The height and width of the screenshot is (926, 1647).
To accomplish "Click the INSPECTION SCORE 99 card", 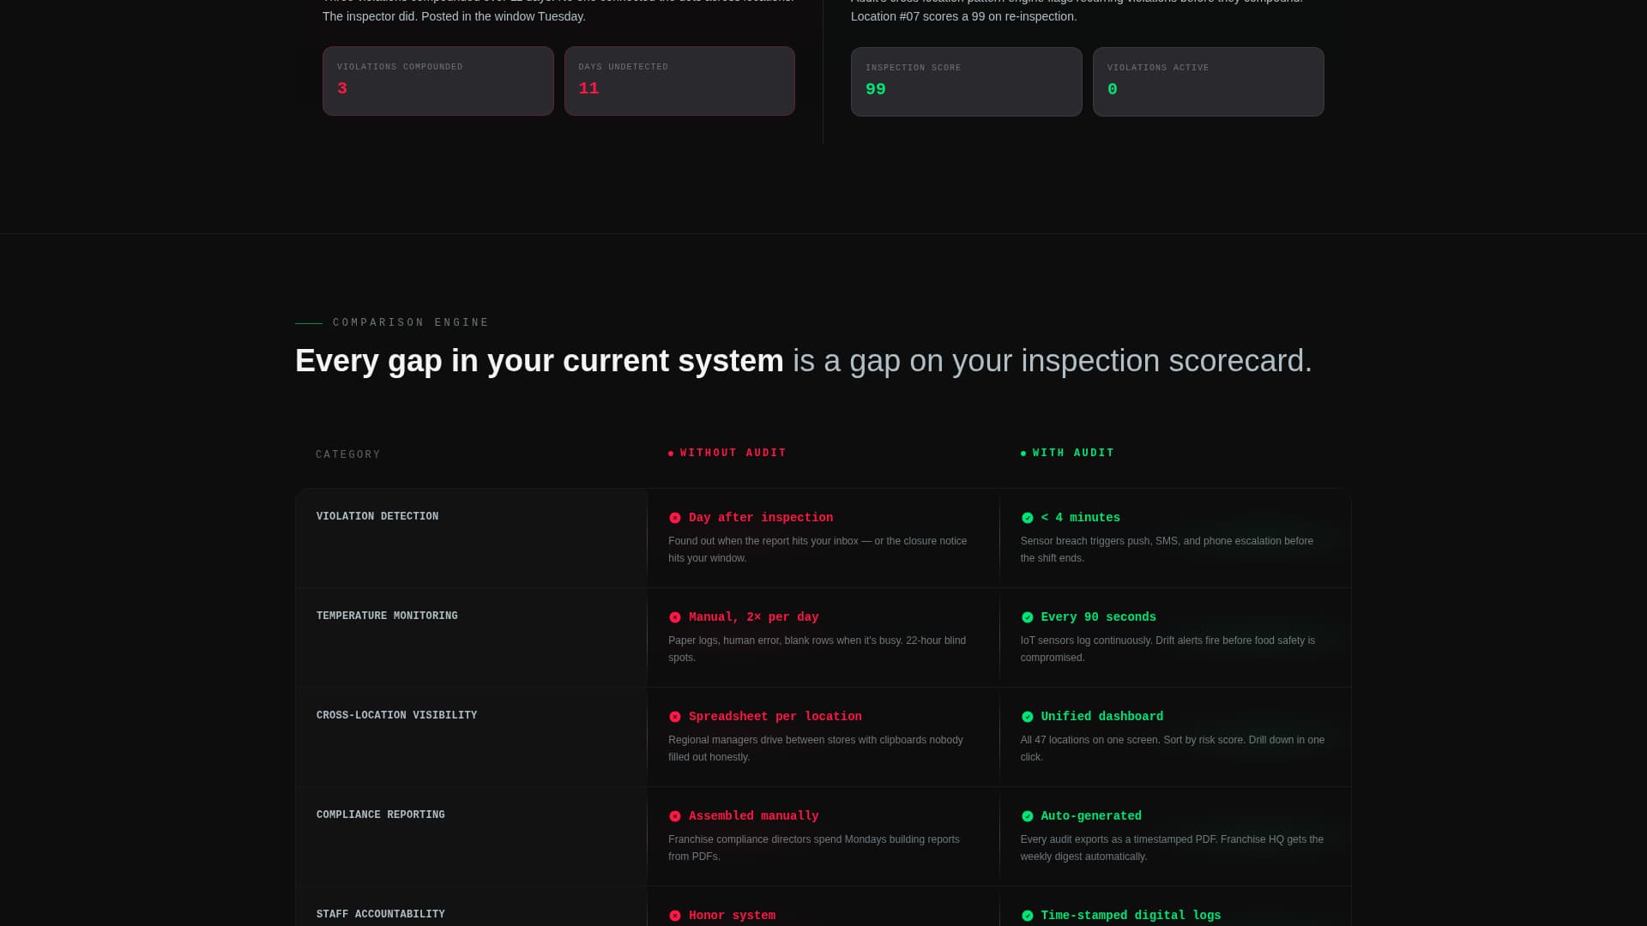I will click(966, 81).
